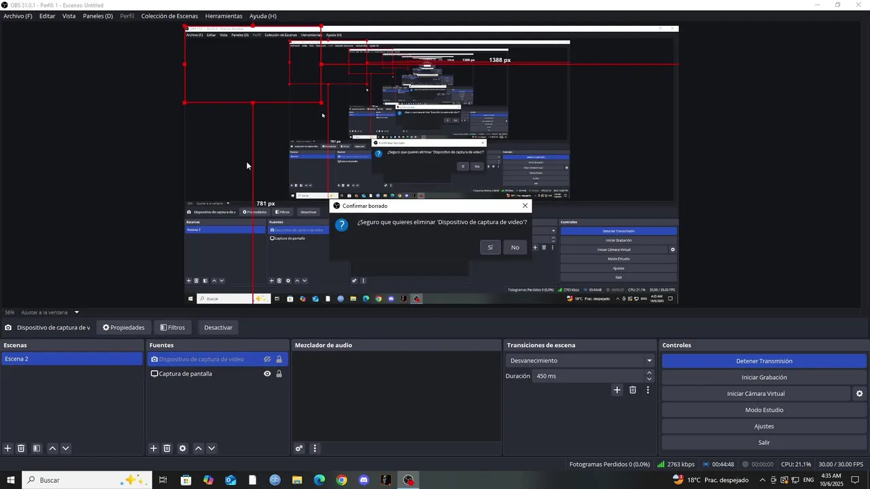Open Propiedades of selected source
Viewport: 870px width, 489px height.
[x=124, y=327]
